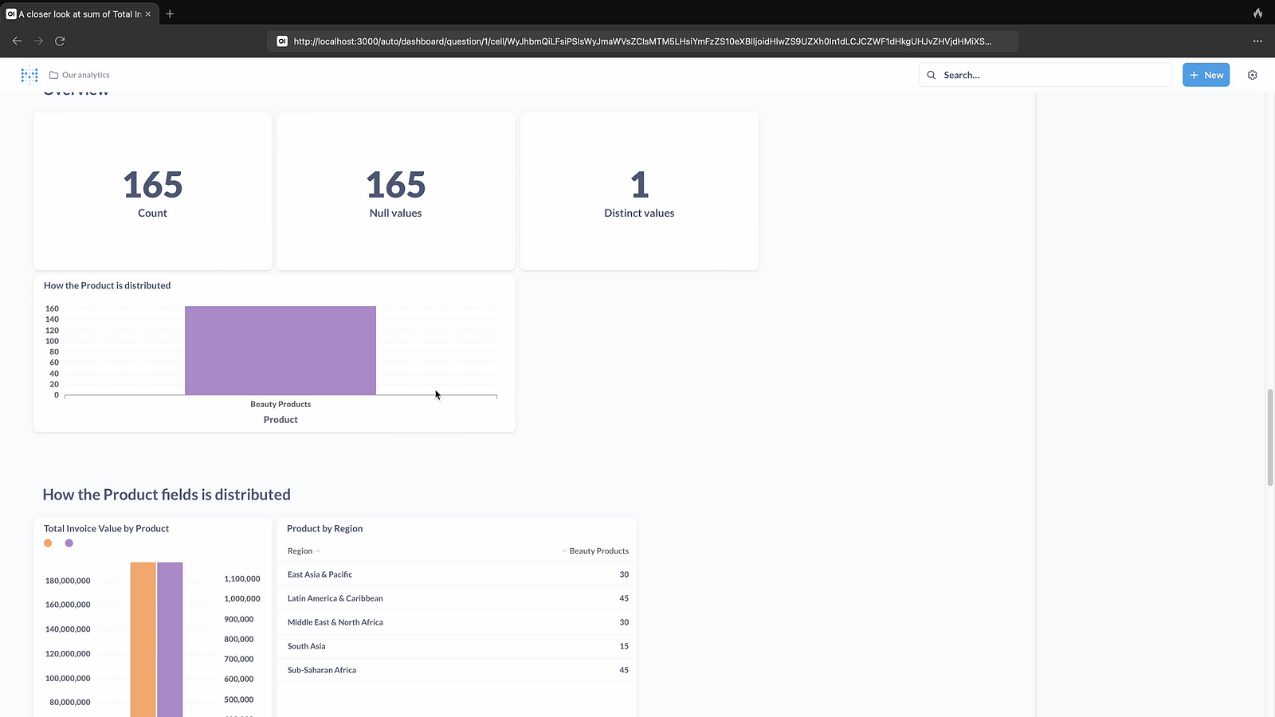This screenshot has height=717, width=1275.
Task: Click the purple legend dot
Action: point(69,543)
